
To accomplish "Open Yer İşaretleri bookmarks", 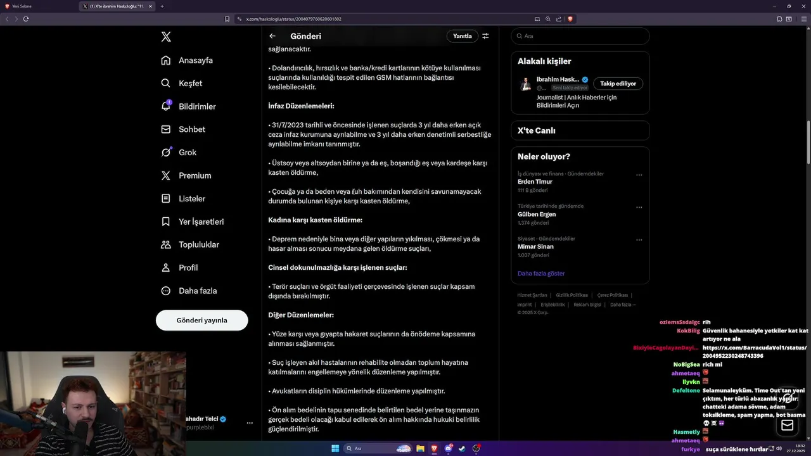I will pos(192,222).
